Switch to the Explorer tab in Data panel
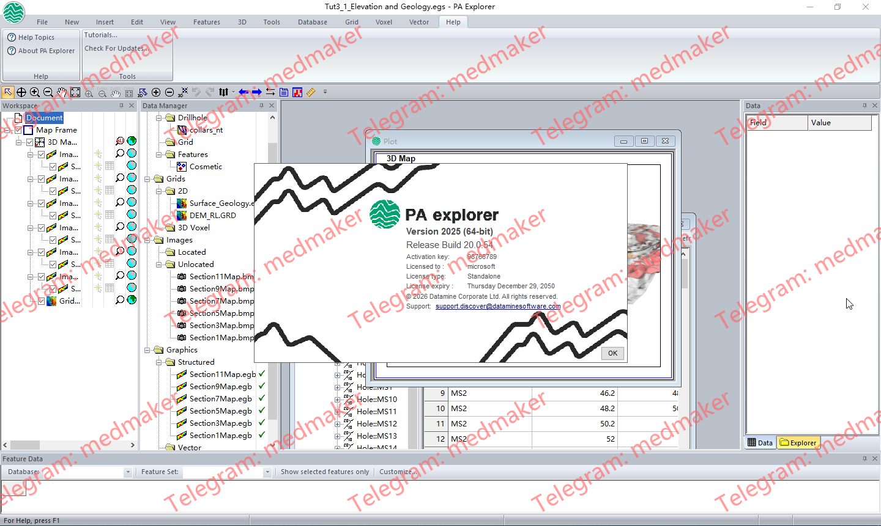The height and width of the screenshot is (526, 881). pos(798,443)
